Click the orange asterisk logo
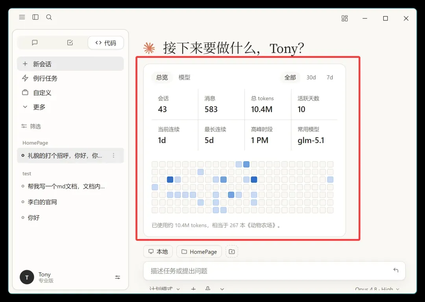 click(149, 48)
